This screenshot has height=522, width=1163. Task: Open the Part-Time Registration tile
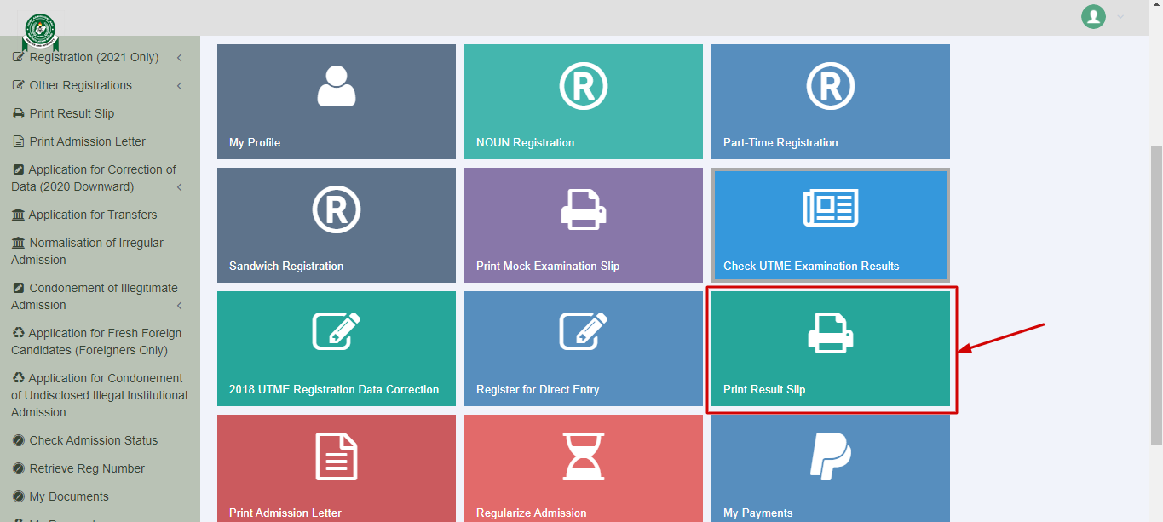(830, 101)
